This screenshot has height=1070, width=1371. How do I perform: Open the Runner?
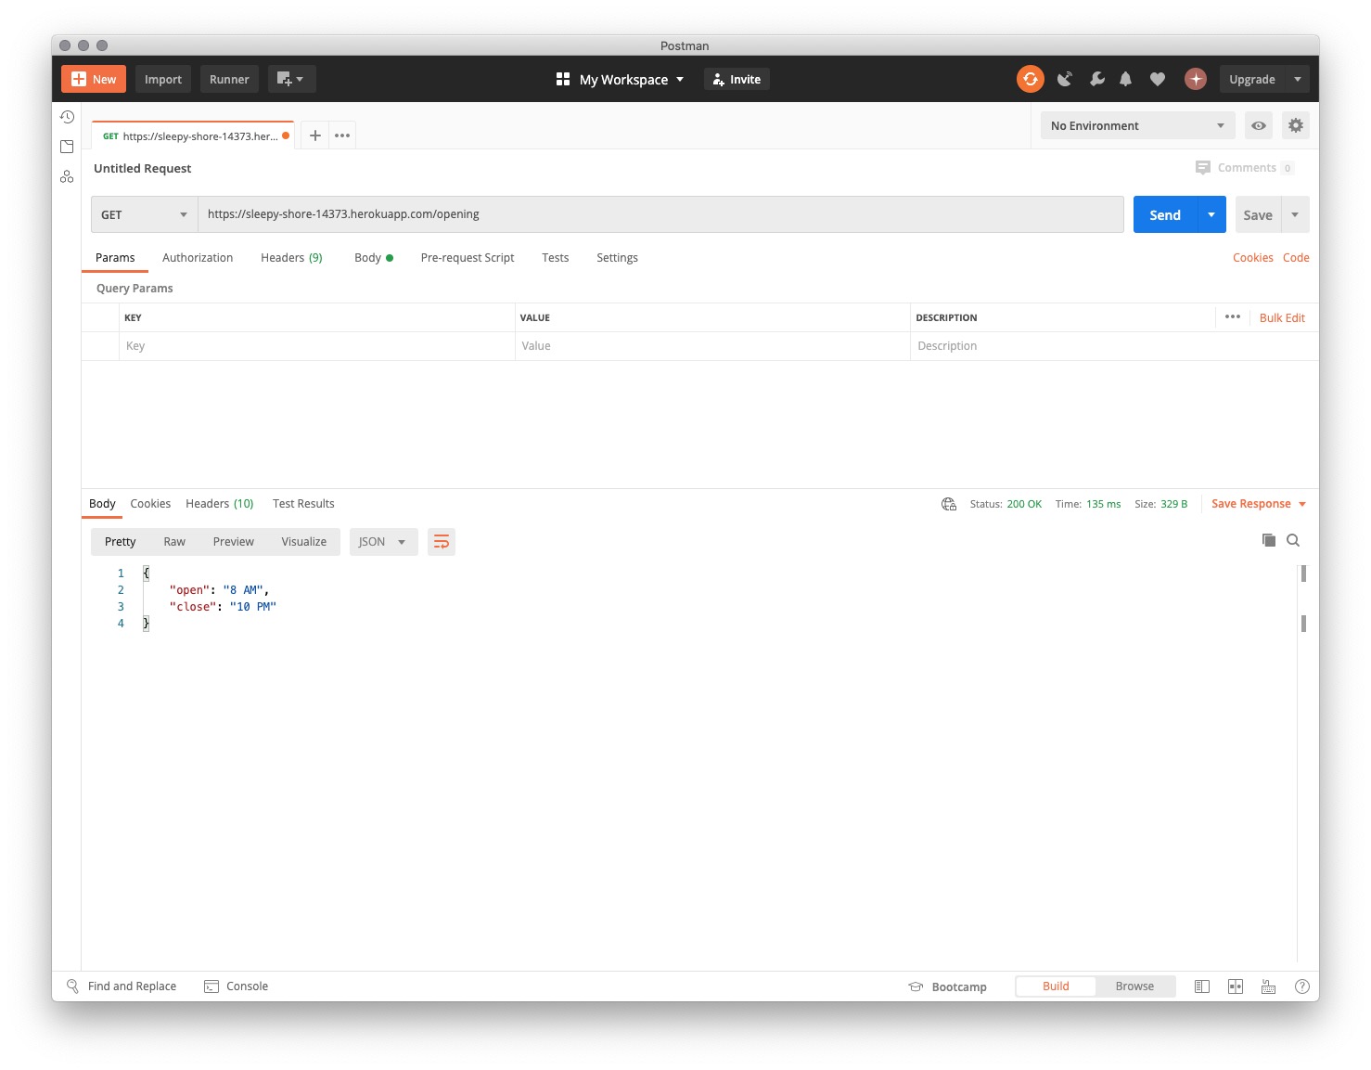[229, 79]
